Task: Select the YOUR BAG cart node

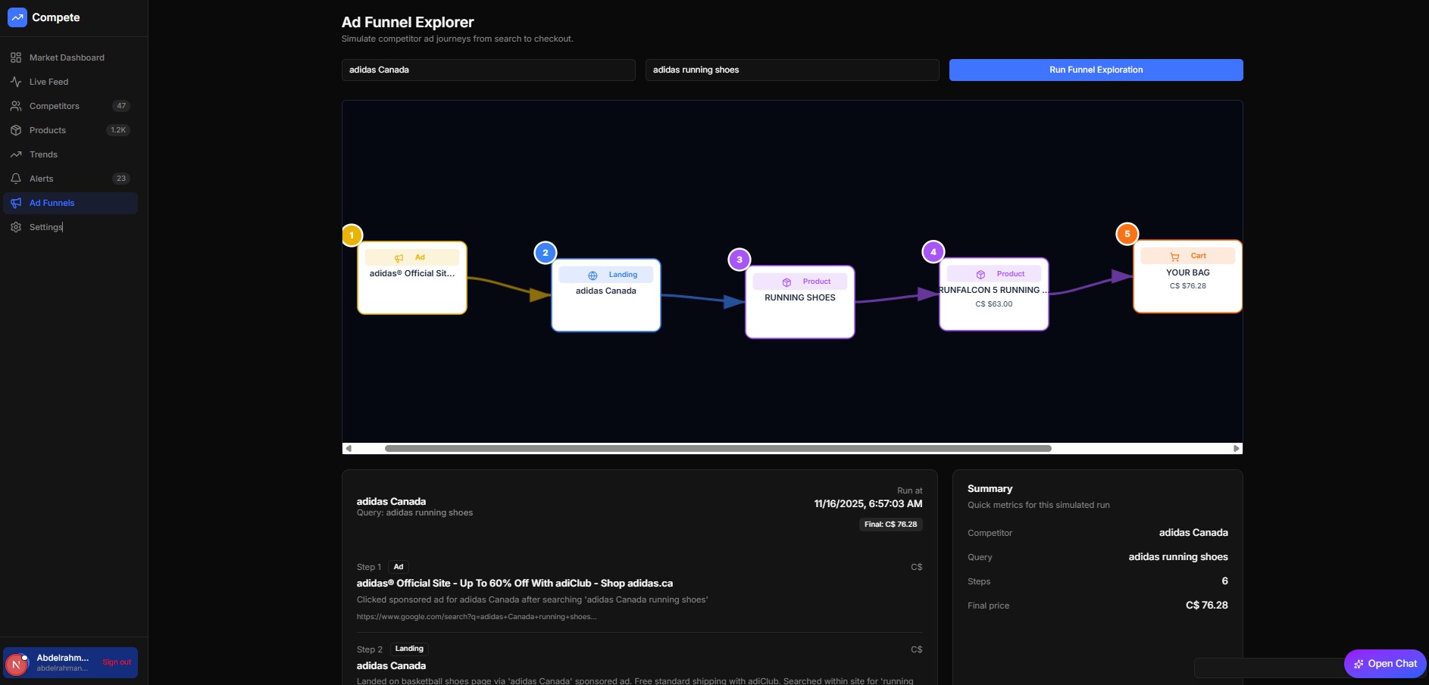Action: pos(1188,276)
